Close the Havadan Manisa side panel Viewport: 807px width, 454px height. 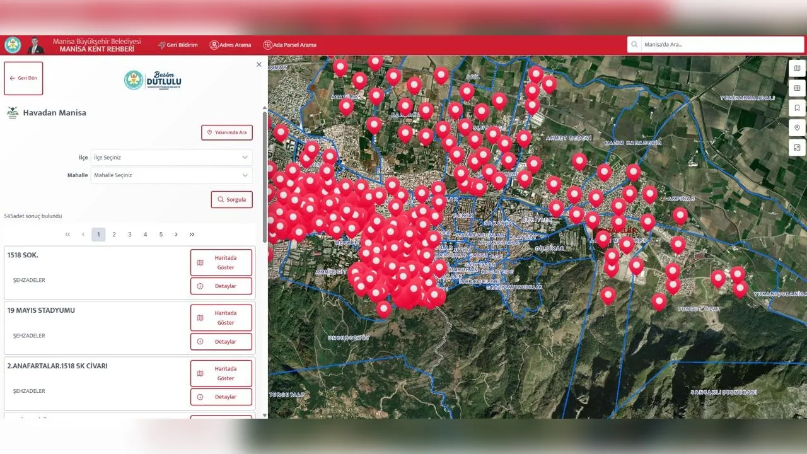(258, 64)
